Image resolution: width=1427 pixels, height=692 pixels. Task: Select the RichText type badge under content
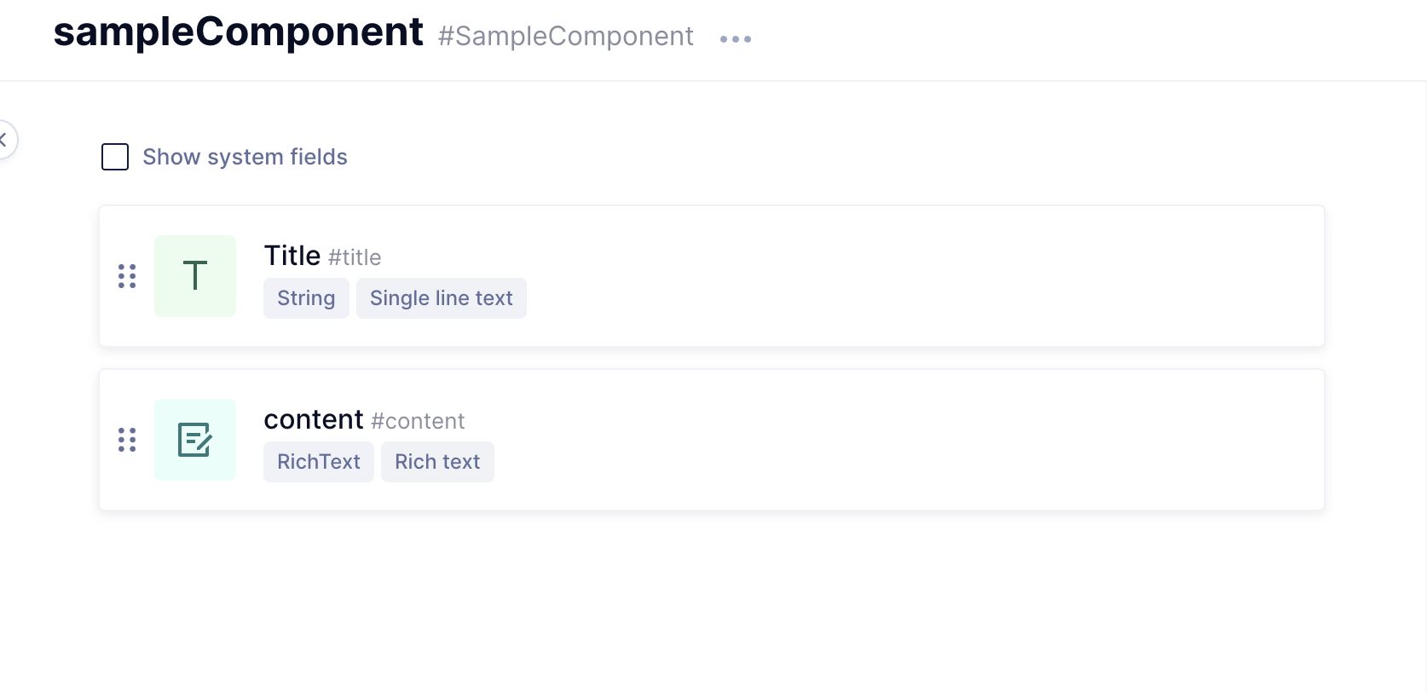(x=318, y=461)
